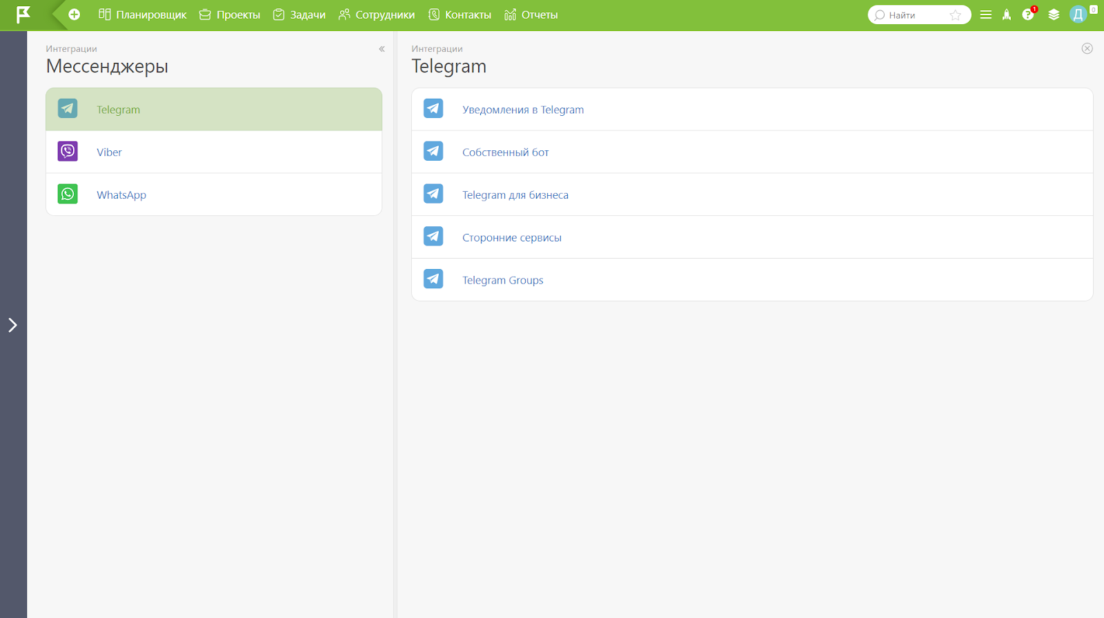Open the help question mark icon

tap(1028, 14)
